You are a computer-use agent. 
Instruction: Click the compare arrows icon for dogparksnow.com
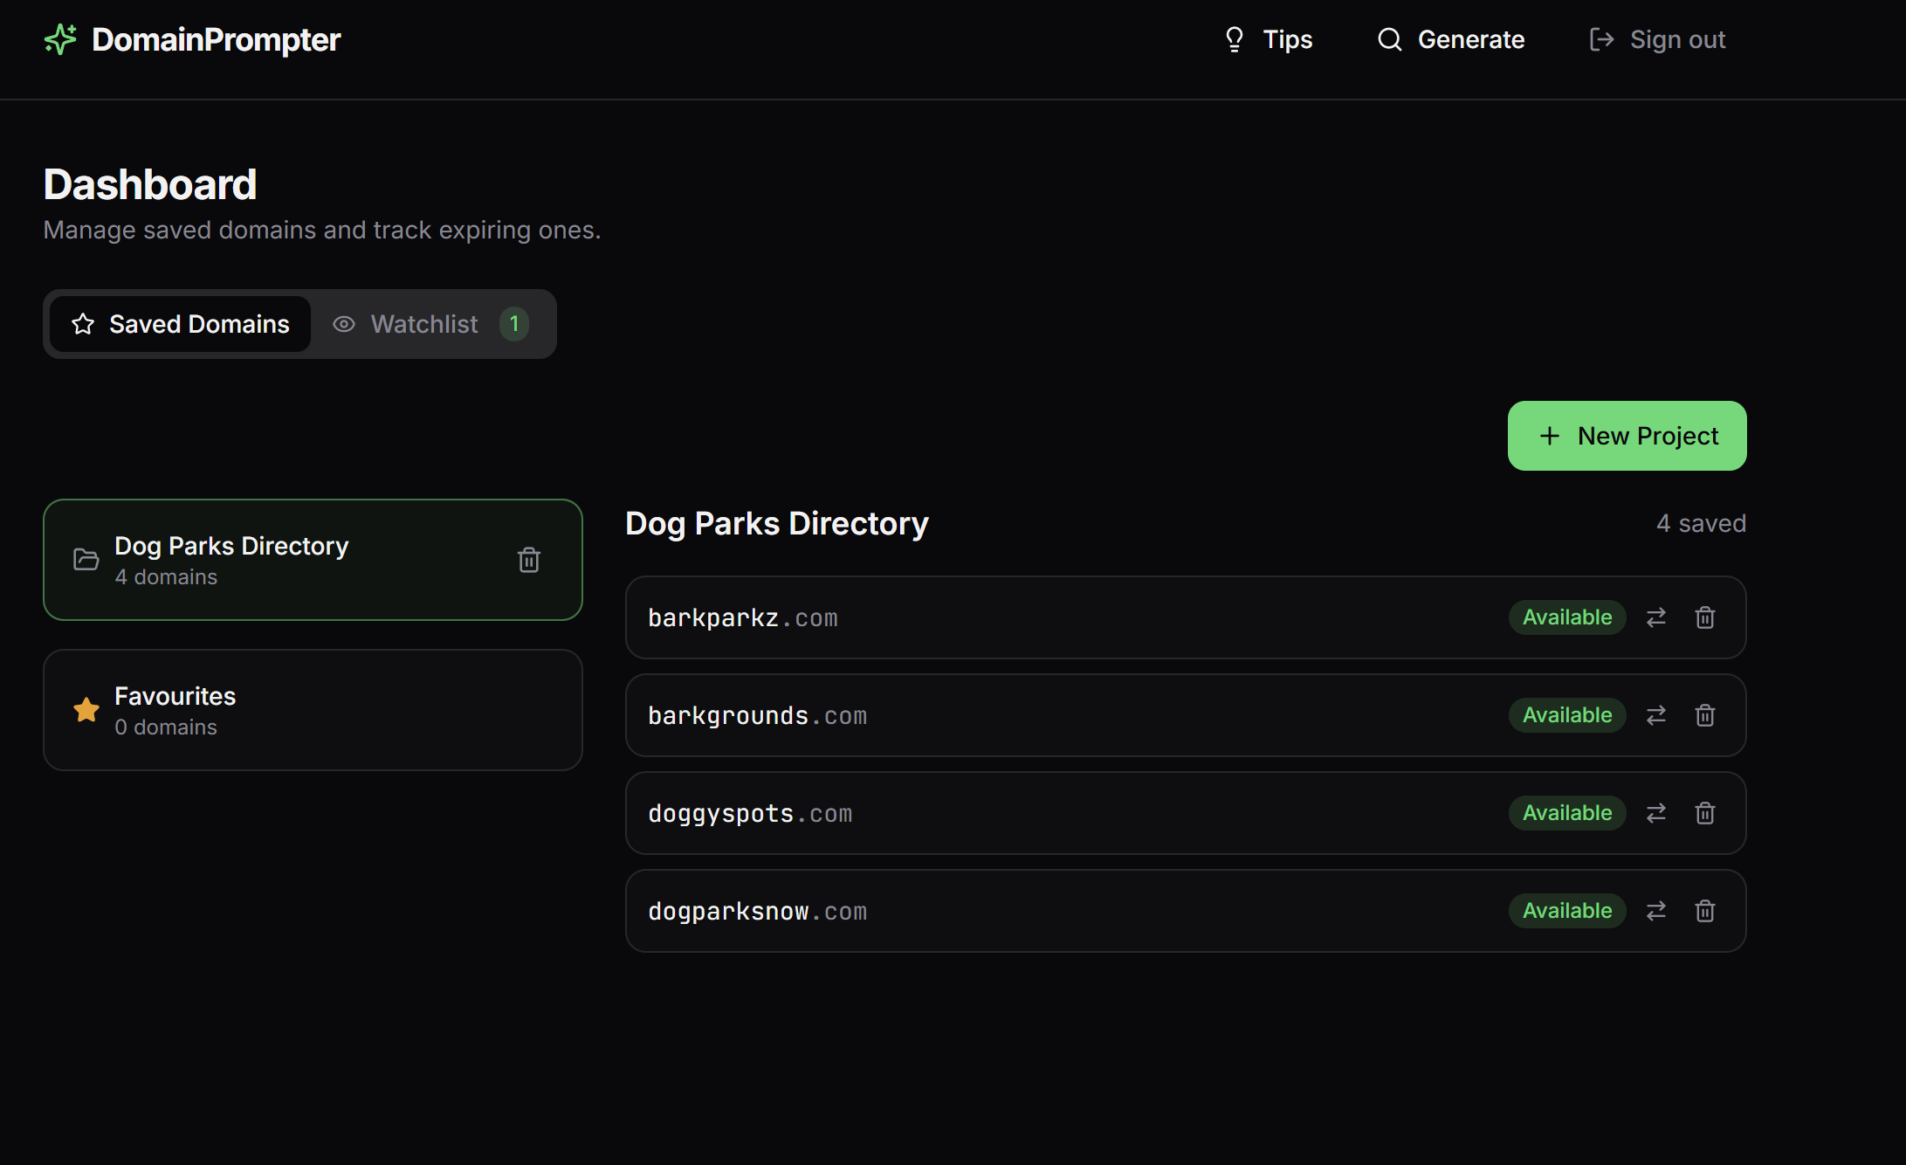coord(1656,910)
